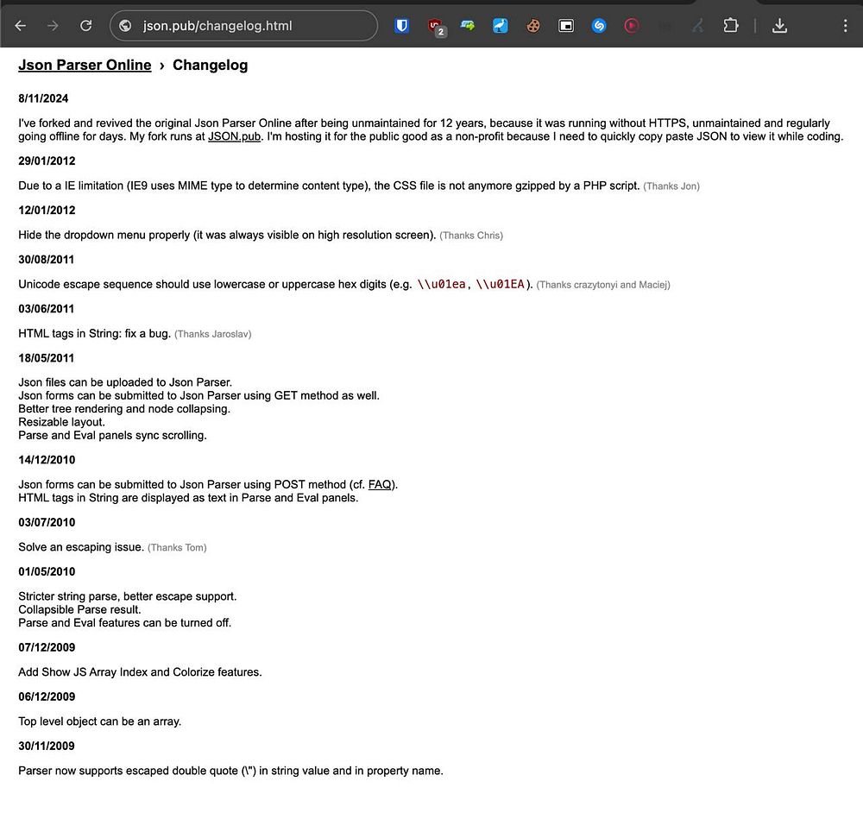Click the 30/08/2011 date heading
Screen dimensions: 863x838
click(47, 260)
